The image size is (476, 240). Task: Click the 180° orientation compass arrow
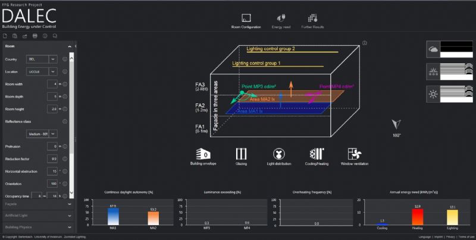click(397, 124)
